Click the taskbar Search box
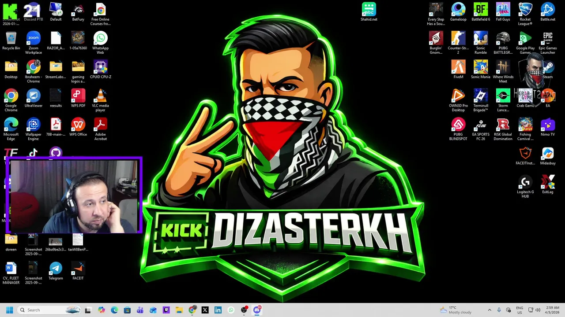Viewport: 565px width, 317px height. click(x=49, y=310)
